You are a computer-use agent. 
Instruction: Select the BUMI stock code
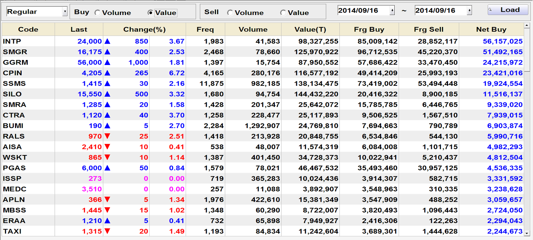13,126
